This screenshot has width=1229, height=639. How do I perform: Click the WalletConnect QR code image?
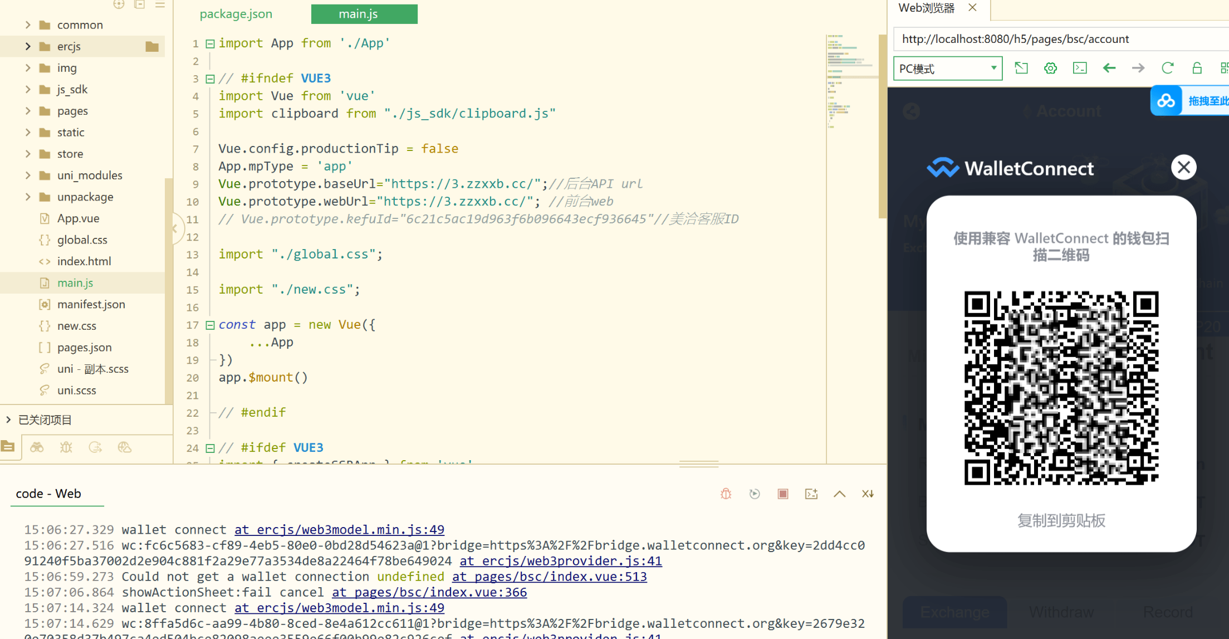point(1061,388)
